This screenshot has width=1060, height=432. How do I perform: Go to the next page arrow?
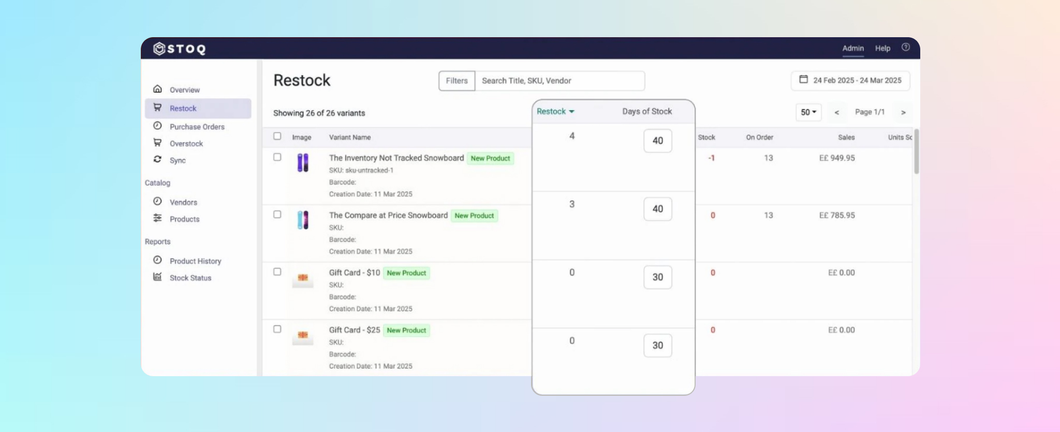click(903, 113)
